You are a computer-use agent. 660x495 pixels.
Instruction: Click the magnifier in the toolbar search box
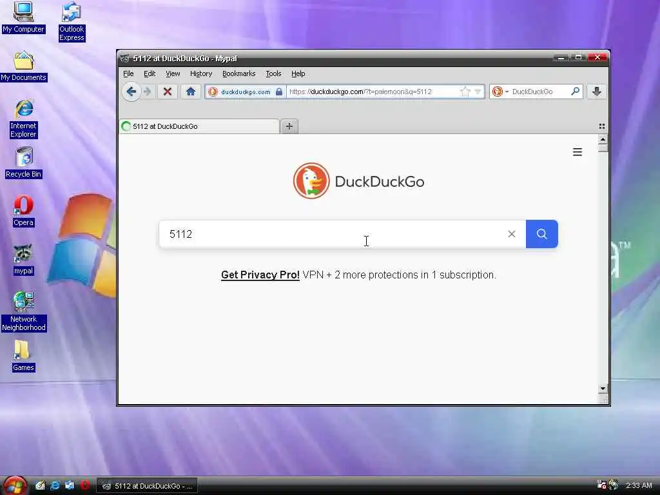pyautogui.click(x=575, y=91)
